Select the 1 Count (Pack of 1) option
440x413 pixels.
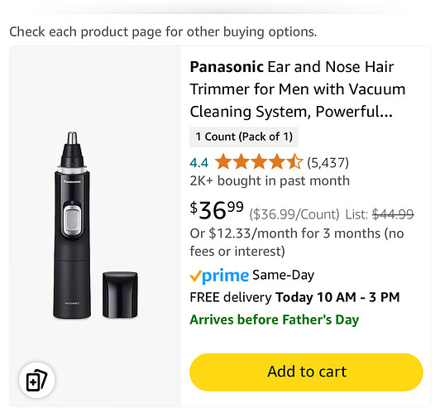[x=244, y=137]
